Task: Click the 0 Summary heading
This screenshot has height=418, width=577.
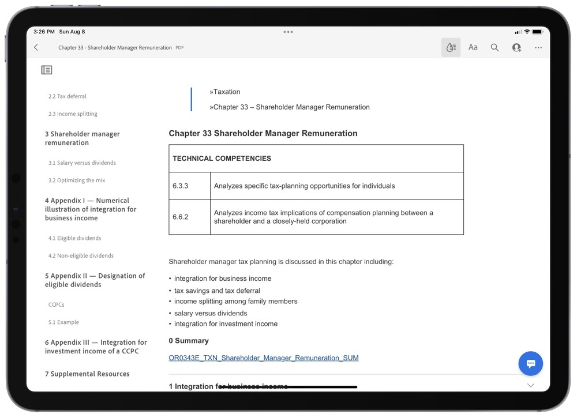Action: tap(189, 341)
